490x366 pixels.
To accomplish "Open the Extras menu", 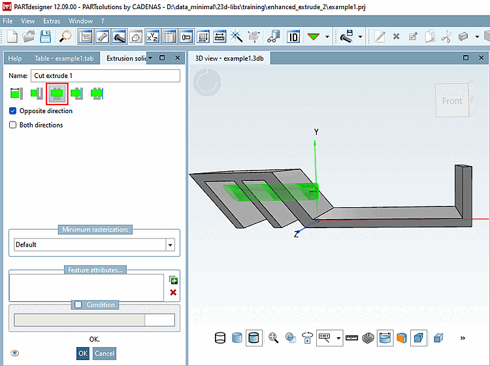I will [52, 21].
